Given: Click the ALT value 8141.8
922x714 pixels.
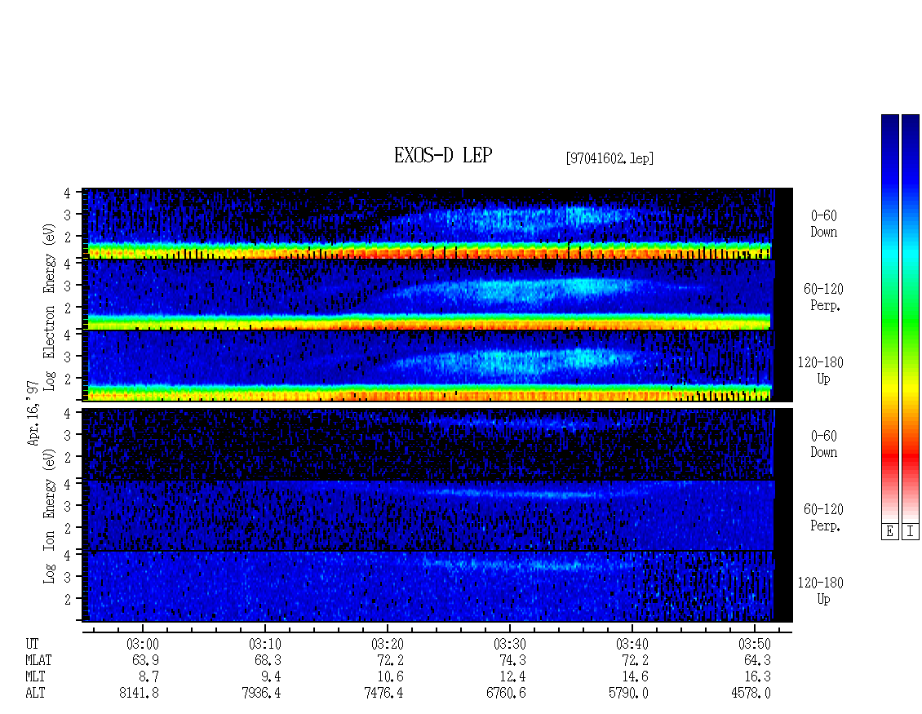Looking at the screenshot, I should click(139, 694).
